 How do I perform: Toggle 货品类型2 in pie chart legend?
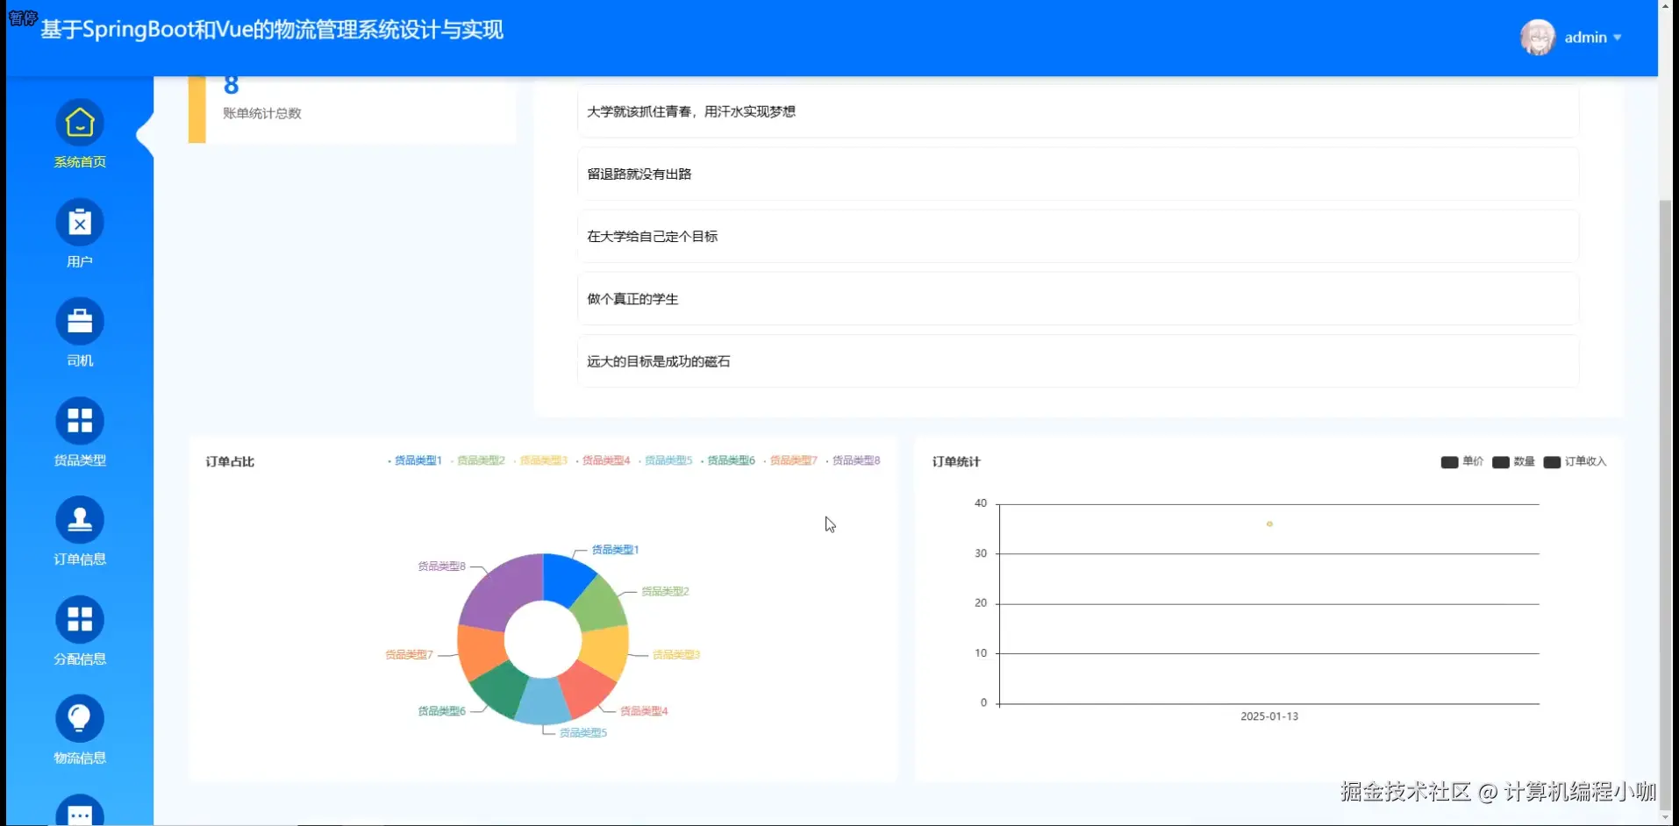478,460
